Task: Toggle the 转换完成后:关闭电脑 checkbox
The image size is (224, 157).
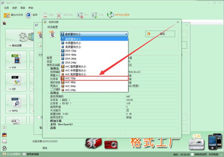Action: pos(192,154)
